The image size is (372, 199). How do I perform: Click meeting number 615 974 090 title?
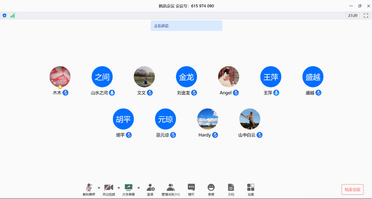(186, 6)
